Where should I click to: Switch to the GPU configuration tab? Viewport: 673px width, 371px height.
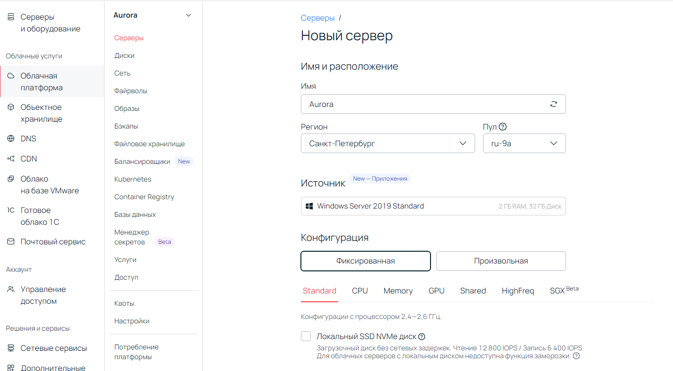(x=436, y=291)
